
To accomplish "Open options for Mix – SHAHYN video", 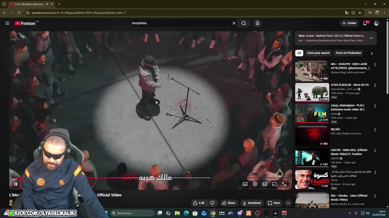I will click(375, 64).
